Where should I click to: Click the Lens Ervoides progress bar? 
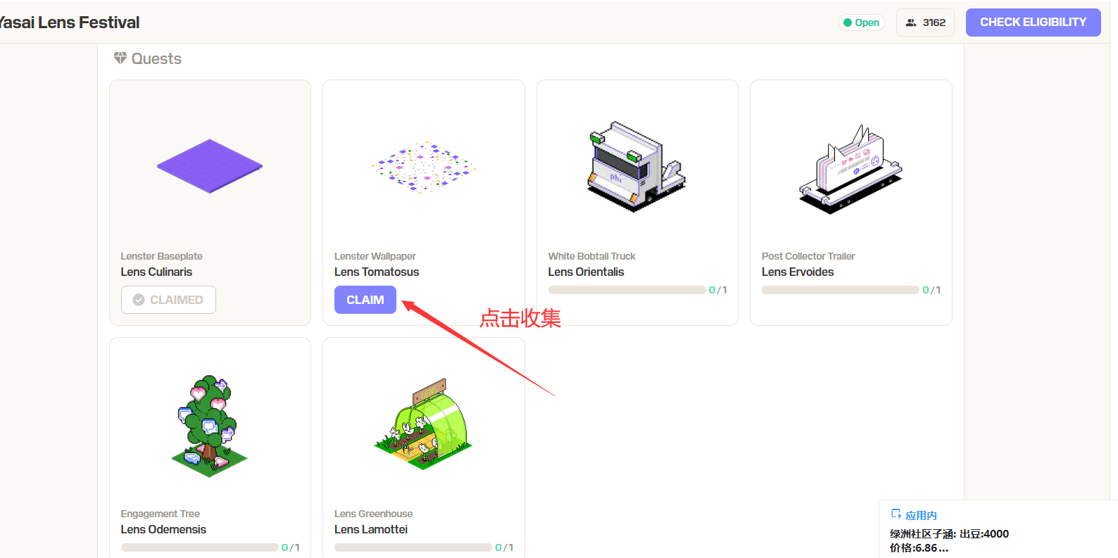click(x=840, y=290)
